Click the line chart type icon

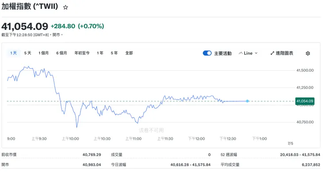pyautogui.click(x=240, y=53)
